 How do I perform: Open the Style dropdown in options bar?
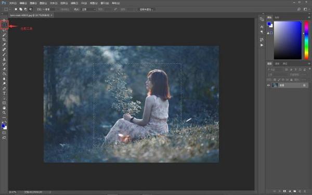[x=88, y=9]
